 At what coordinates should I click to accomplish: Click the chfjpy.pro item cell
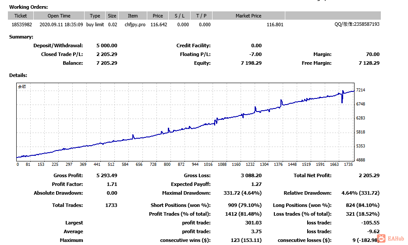tap(135, 24)
